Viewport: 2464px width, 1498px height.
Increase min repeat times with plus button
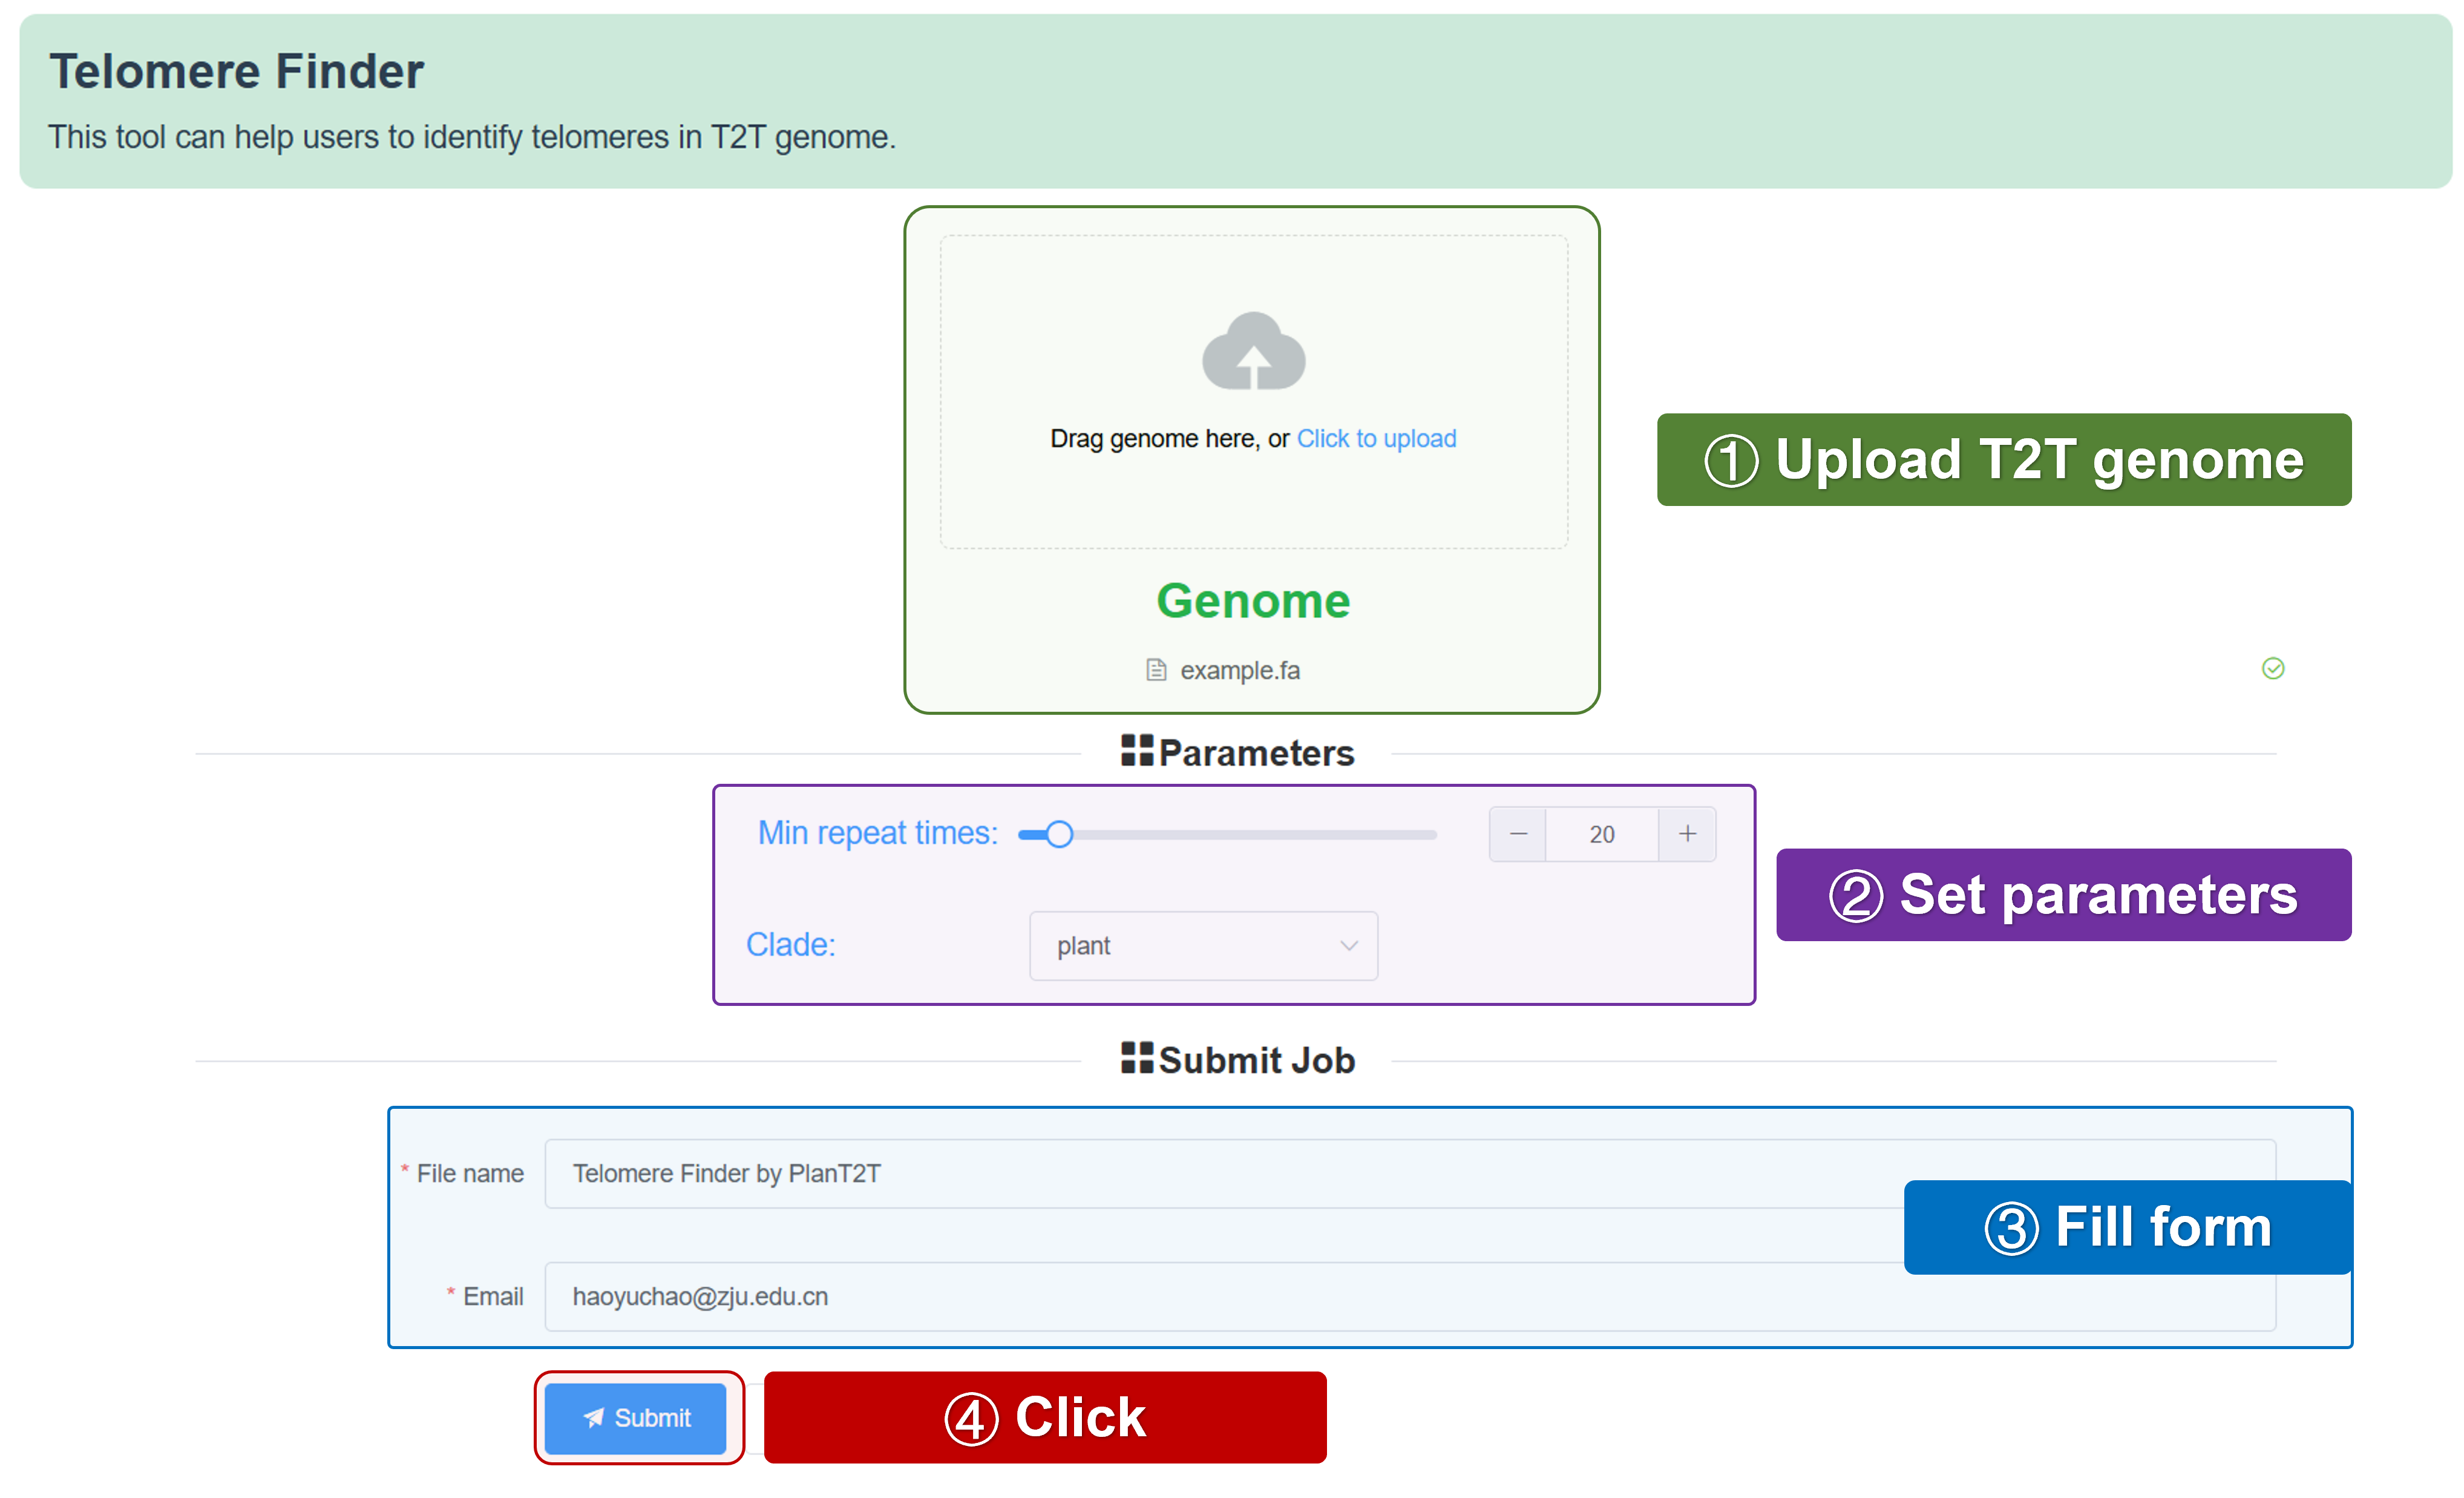[x=1687, y=833]
